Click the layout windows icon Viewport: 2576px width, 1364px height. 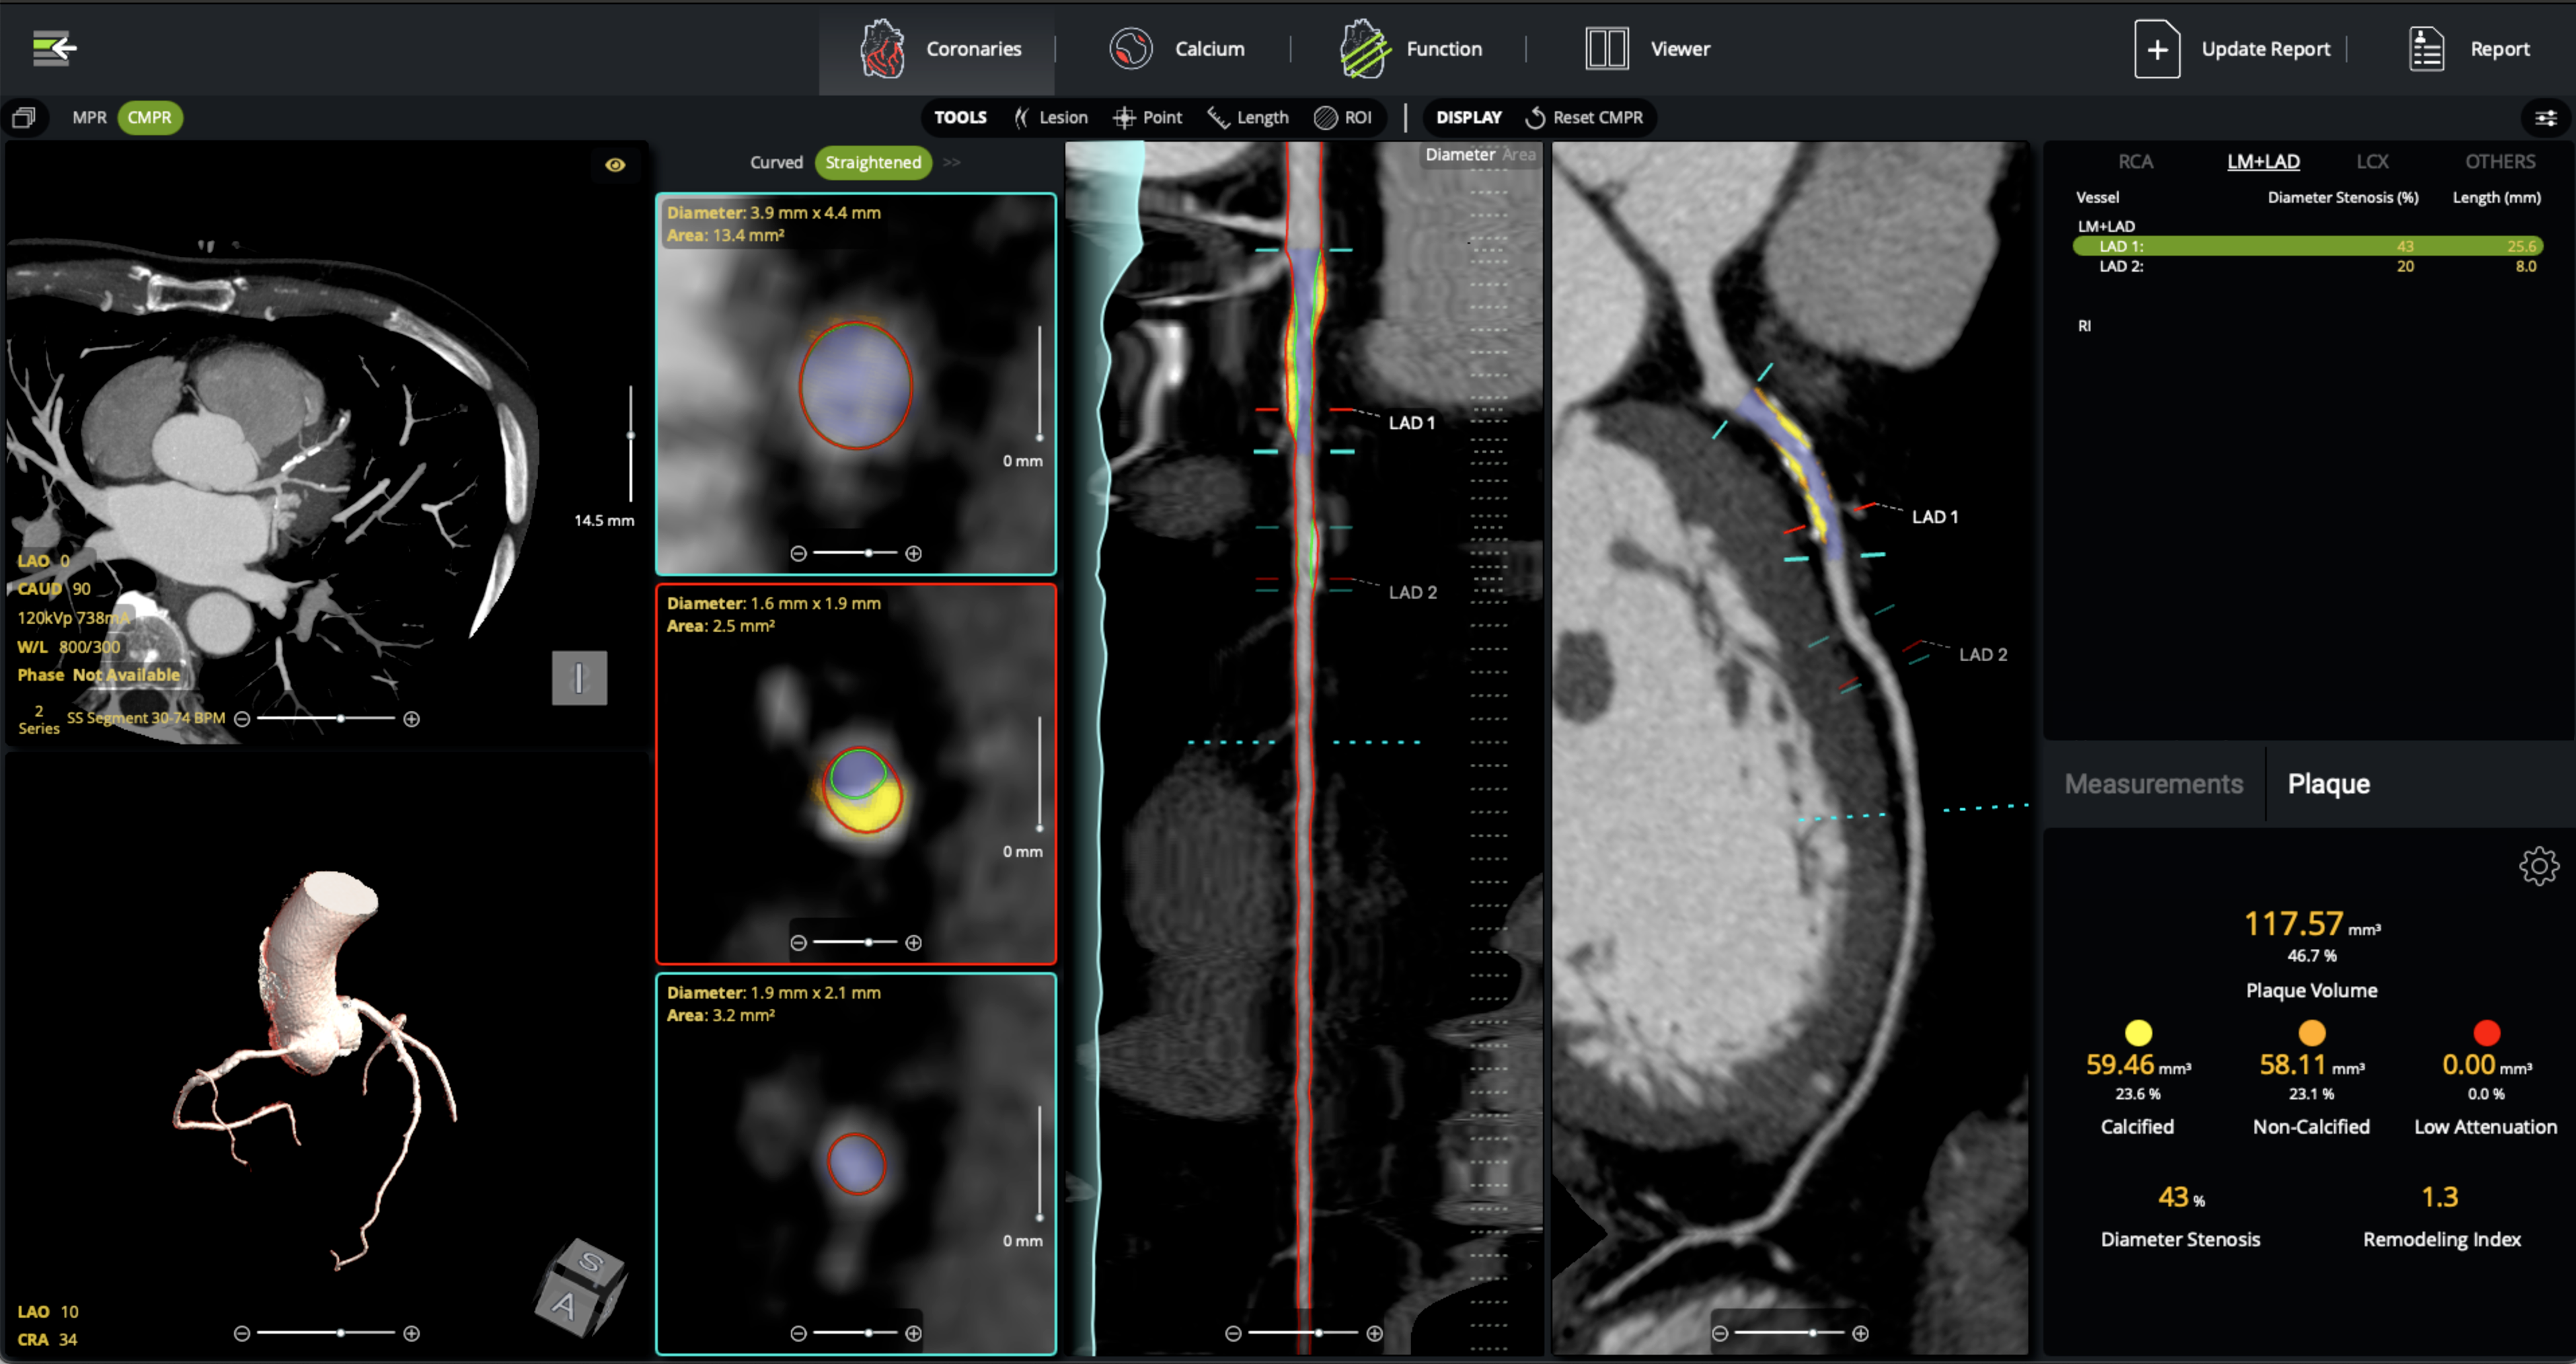click(24, 118)
